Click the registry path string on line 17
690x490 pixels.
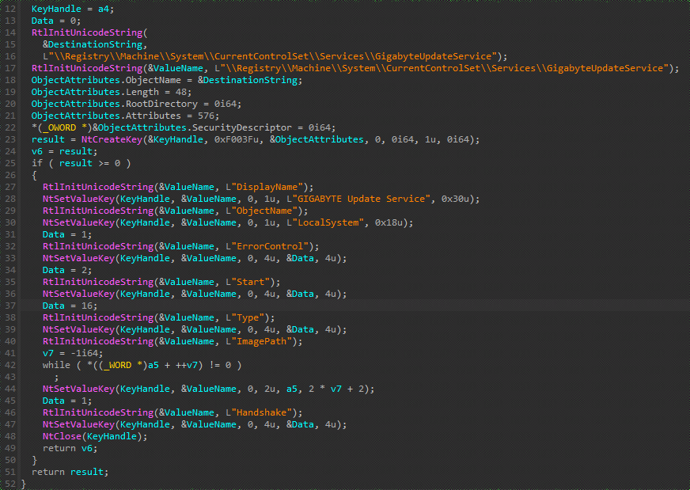[444, 69]
